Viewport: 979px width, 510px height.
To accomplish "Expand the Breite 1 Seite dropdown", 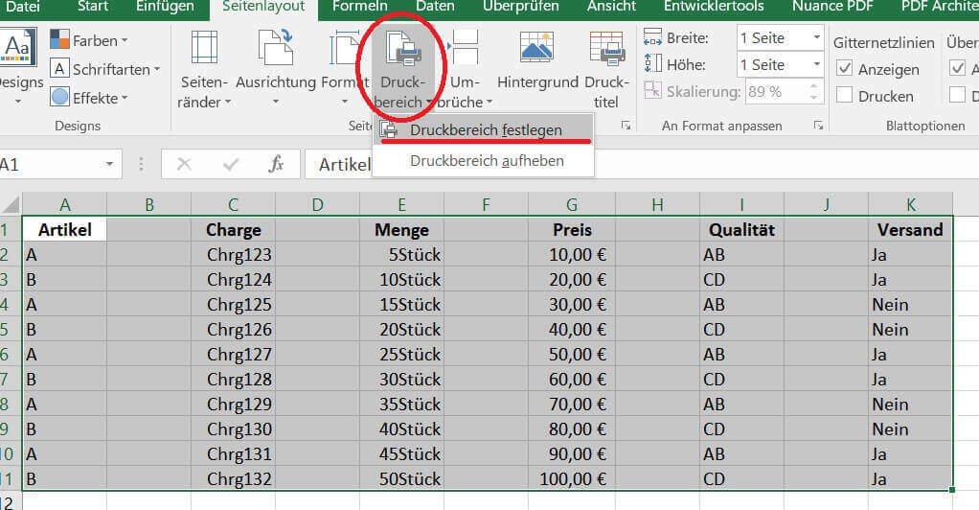I will pyautogui.click(x=816, y=37).
